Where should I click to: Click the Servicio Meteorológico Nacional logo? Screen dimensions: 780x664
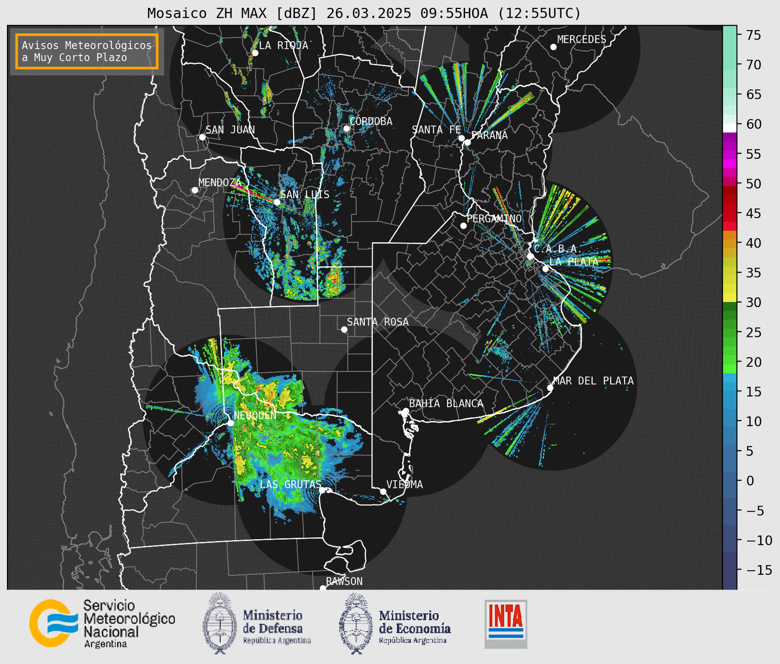(102, 623)
